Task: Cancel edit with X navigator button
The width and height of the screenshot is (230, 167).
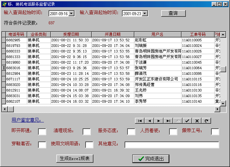Action: click(x=197, y=121)
